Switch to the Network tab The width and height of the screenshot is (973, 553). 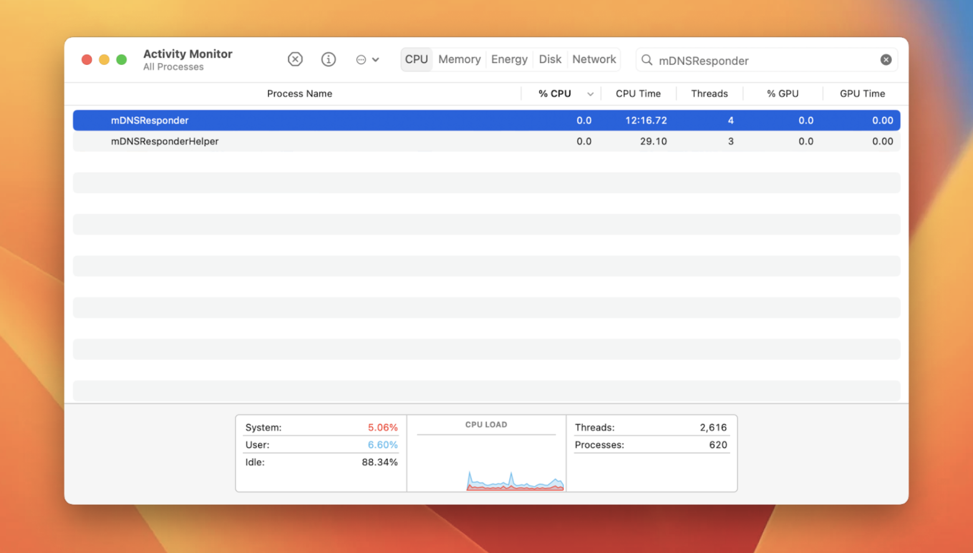(594, 59)
